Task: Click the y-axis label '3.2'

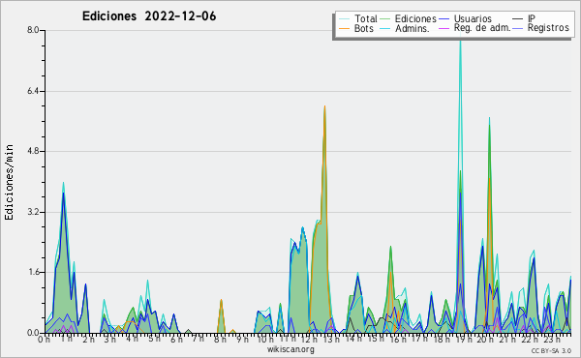Action: [33, 212]
